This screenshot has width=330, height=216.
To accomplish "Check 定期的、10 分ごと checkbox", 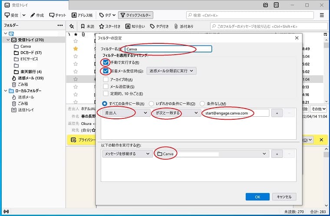I will (106, 94).
